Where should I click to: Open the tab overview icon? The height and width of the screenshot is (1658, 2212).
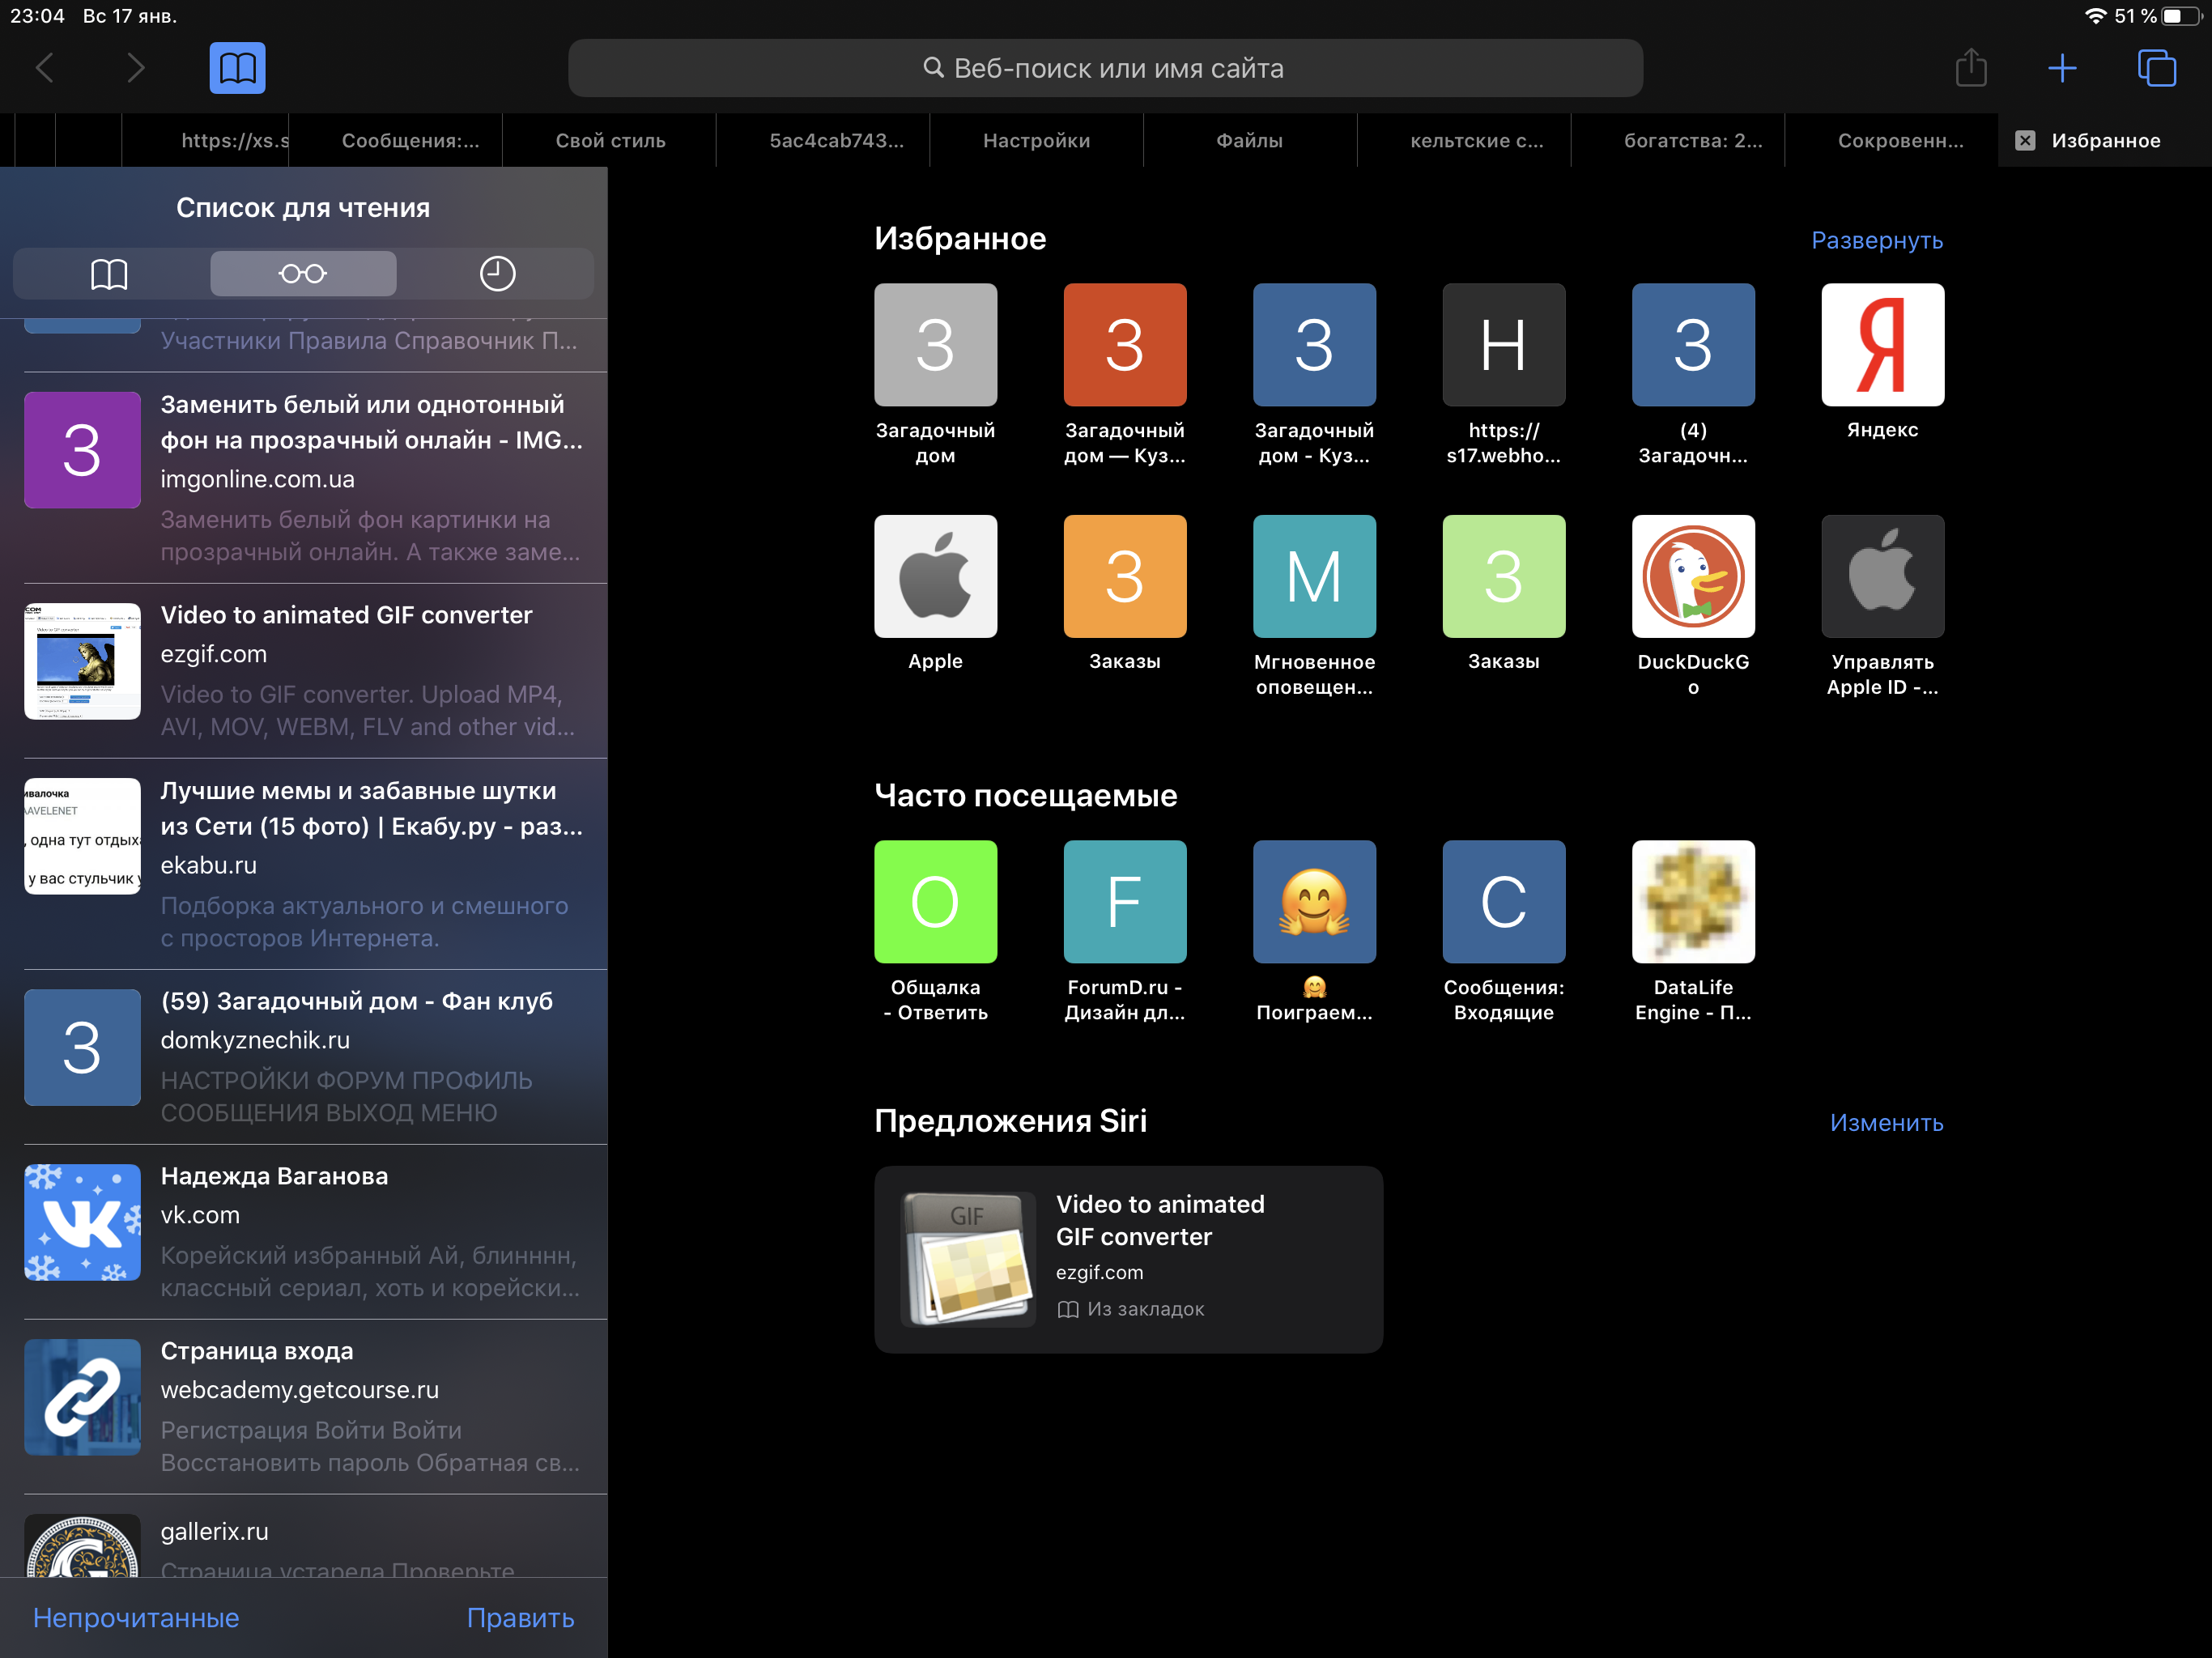[x=2155, y=68]
